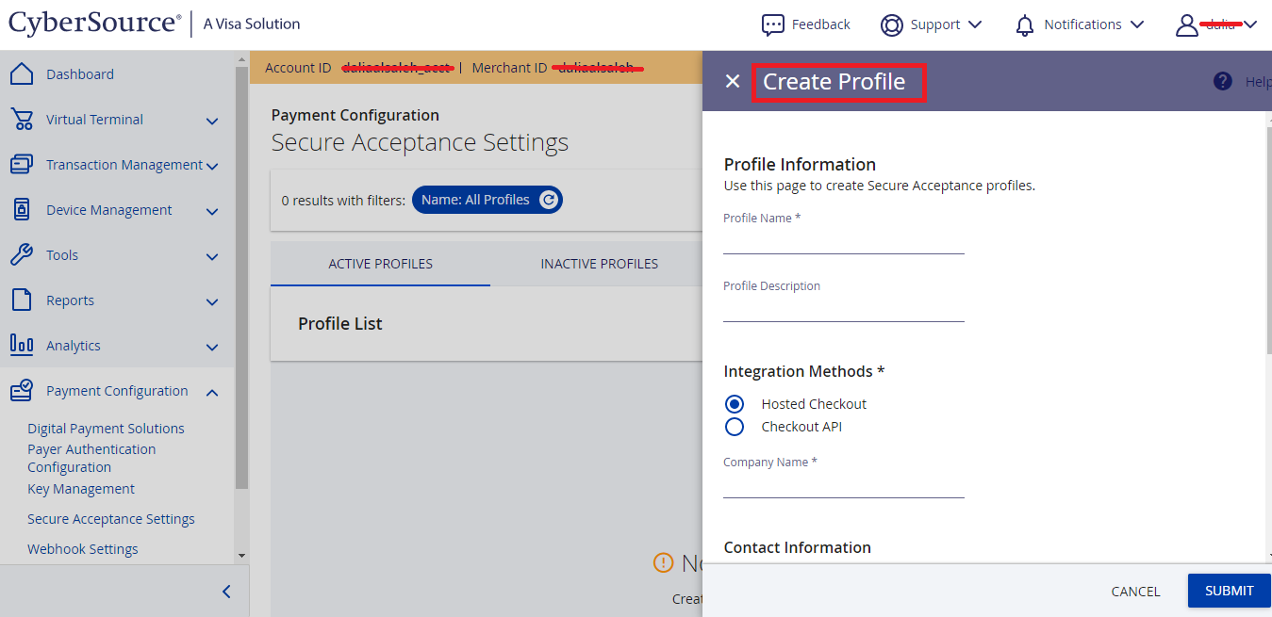Click the Contact Information heading

pyautogui.click(x=798, y=547)
